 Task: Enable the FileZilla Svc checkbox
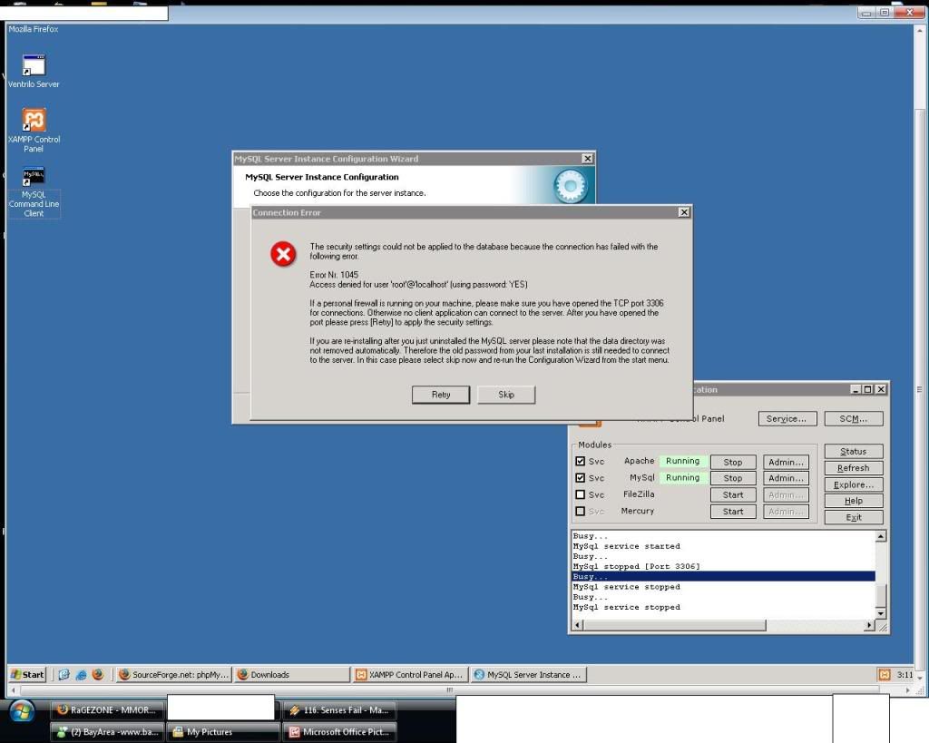[581, 495]
